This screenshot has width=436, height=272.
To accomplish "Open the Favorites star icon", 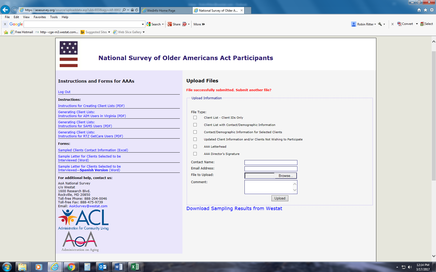I will pos(425,10).
